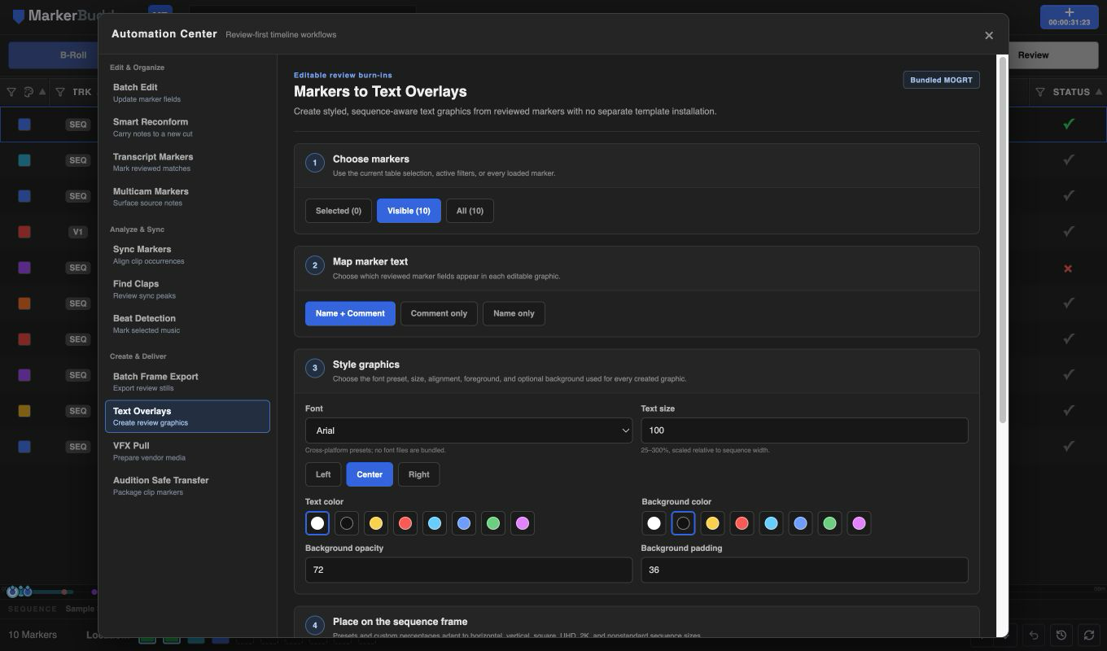Pick black background color swatch
1107x651 pixels.
[683, 523]
